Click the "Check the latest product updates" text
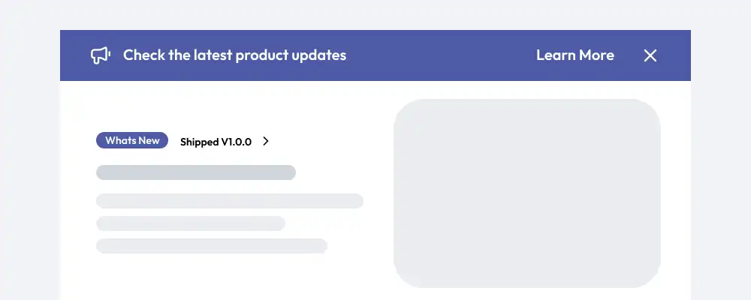 (x=234, y=55)
